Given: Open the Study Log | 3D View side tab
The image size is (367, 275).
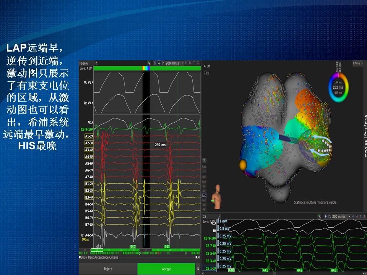Looking at the screenshot, I should pyautogui.click(x=365, y=136).
